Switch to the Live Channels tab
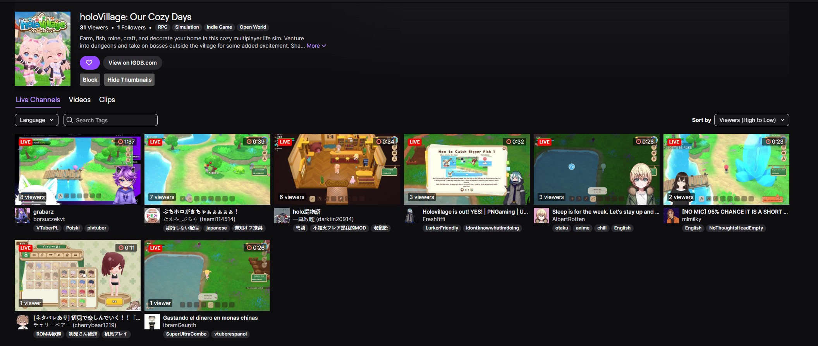This screenshot has height=346, width=818. (x=38, y=100)
